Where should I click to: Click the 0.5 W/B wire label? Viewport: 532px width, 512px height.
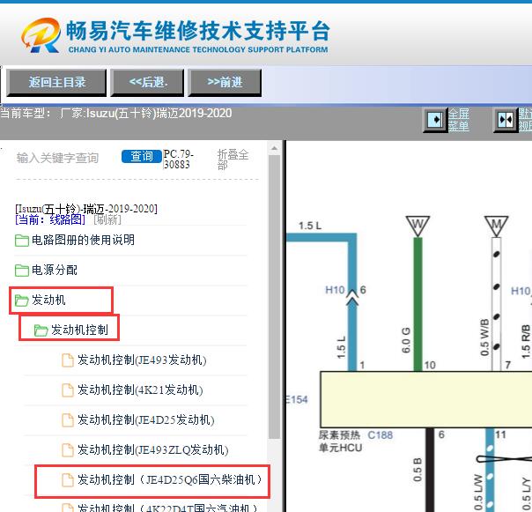click(484, 338)
